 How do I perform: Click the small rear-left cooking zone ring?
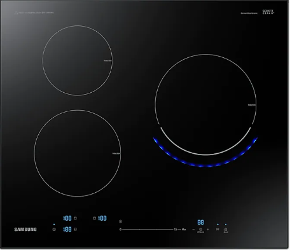(x=78, y=60)
